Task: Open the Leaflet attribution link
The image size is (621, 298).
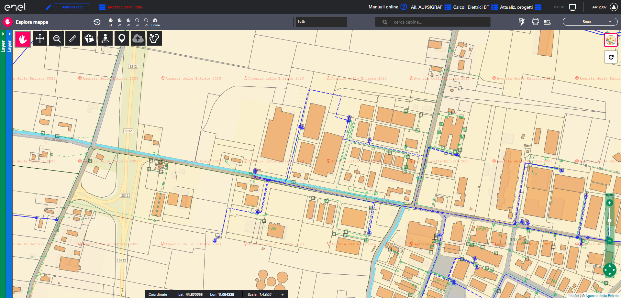Action: 574,296
